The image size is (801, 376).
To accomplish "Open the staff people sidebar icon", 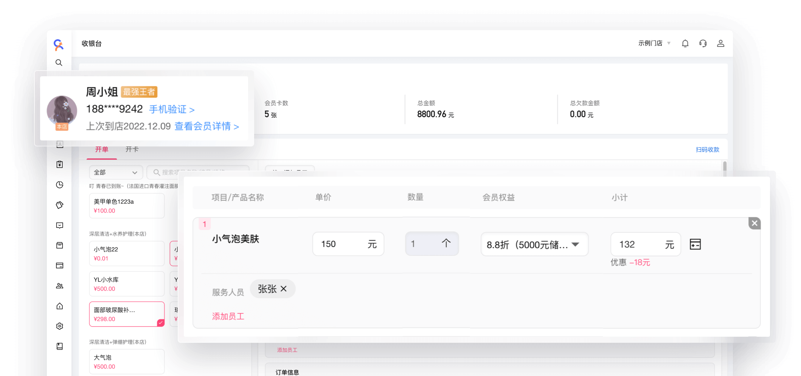I will pos(59,286).
